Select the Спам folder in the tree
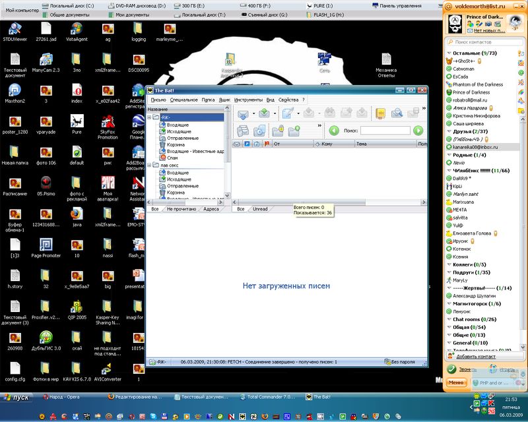This screenshot has width=528, height=422. tap(172, 158)
